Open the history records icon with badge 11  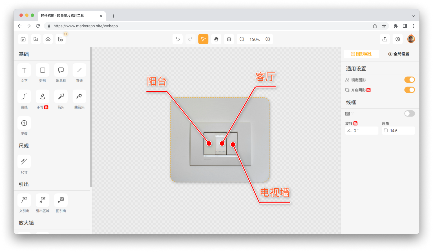(x=61, y=39)
